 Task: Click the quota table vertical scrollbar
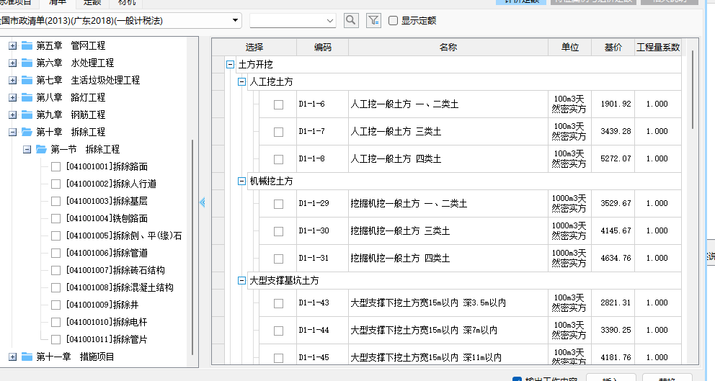(x=693, y=90)
